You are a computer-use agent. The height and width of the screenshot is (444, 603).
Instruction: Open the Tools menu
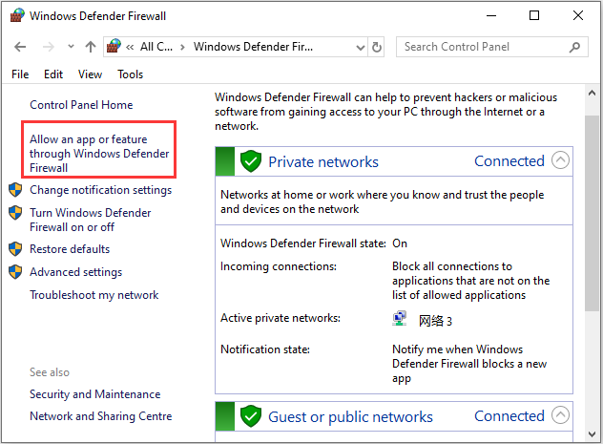click(x=131, y=74)
